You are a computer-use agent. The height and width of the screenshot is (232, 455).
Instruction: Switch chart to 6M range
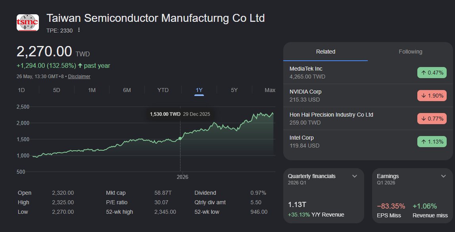click(127, 90)
